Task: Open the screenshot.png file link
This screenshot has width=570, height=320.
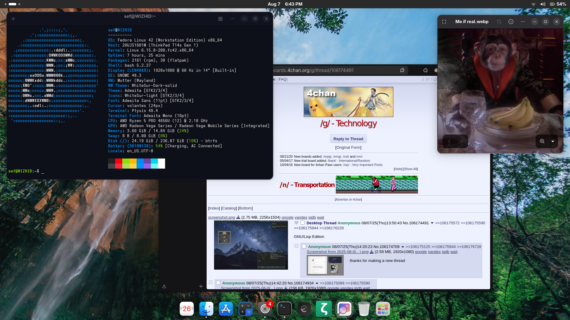Action: pos(221,217)
